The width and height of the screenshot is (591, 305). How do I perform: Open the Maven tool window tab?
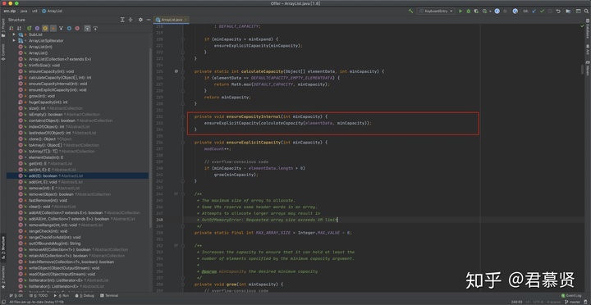[588, 67]
